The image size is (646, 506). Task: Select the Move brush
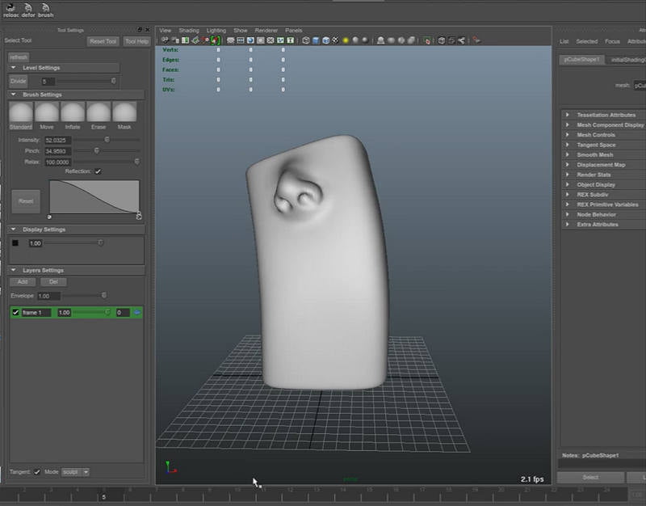(x=47, y=112)
